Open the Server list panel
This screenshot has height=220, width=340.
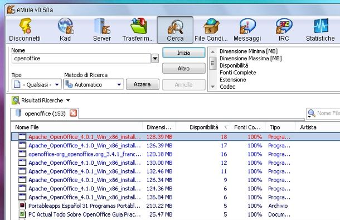tap(102, 30)
